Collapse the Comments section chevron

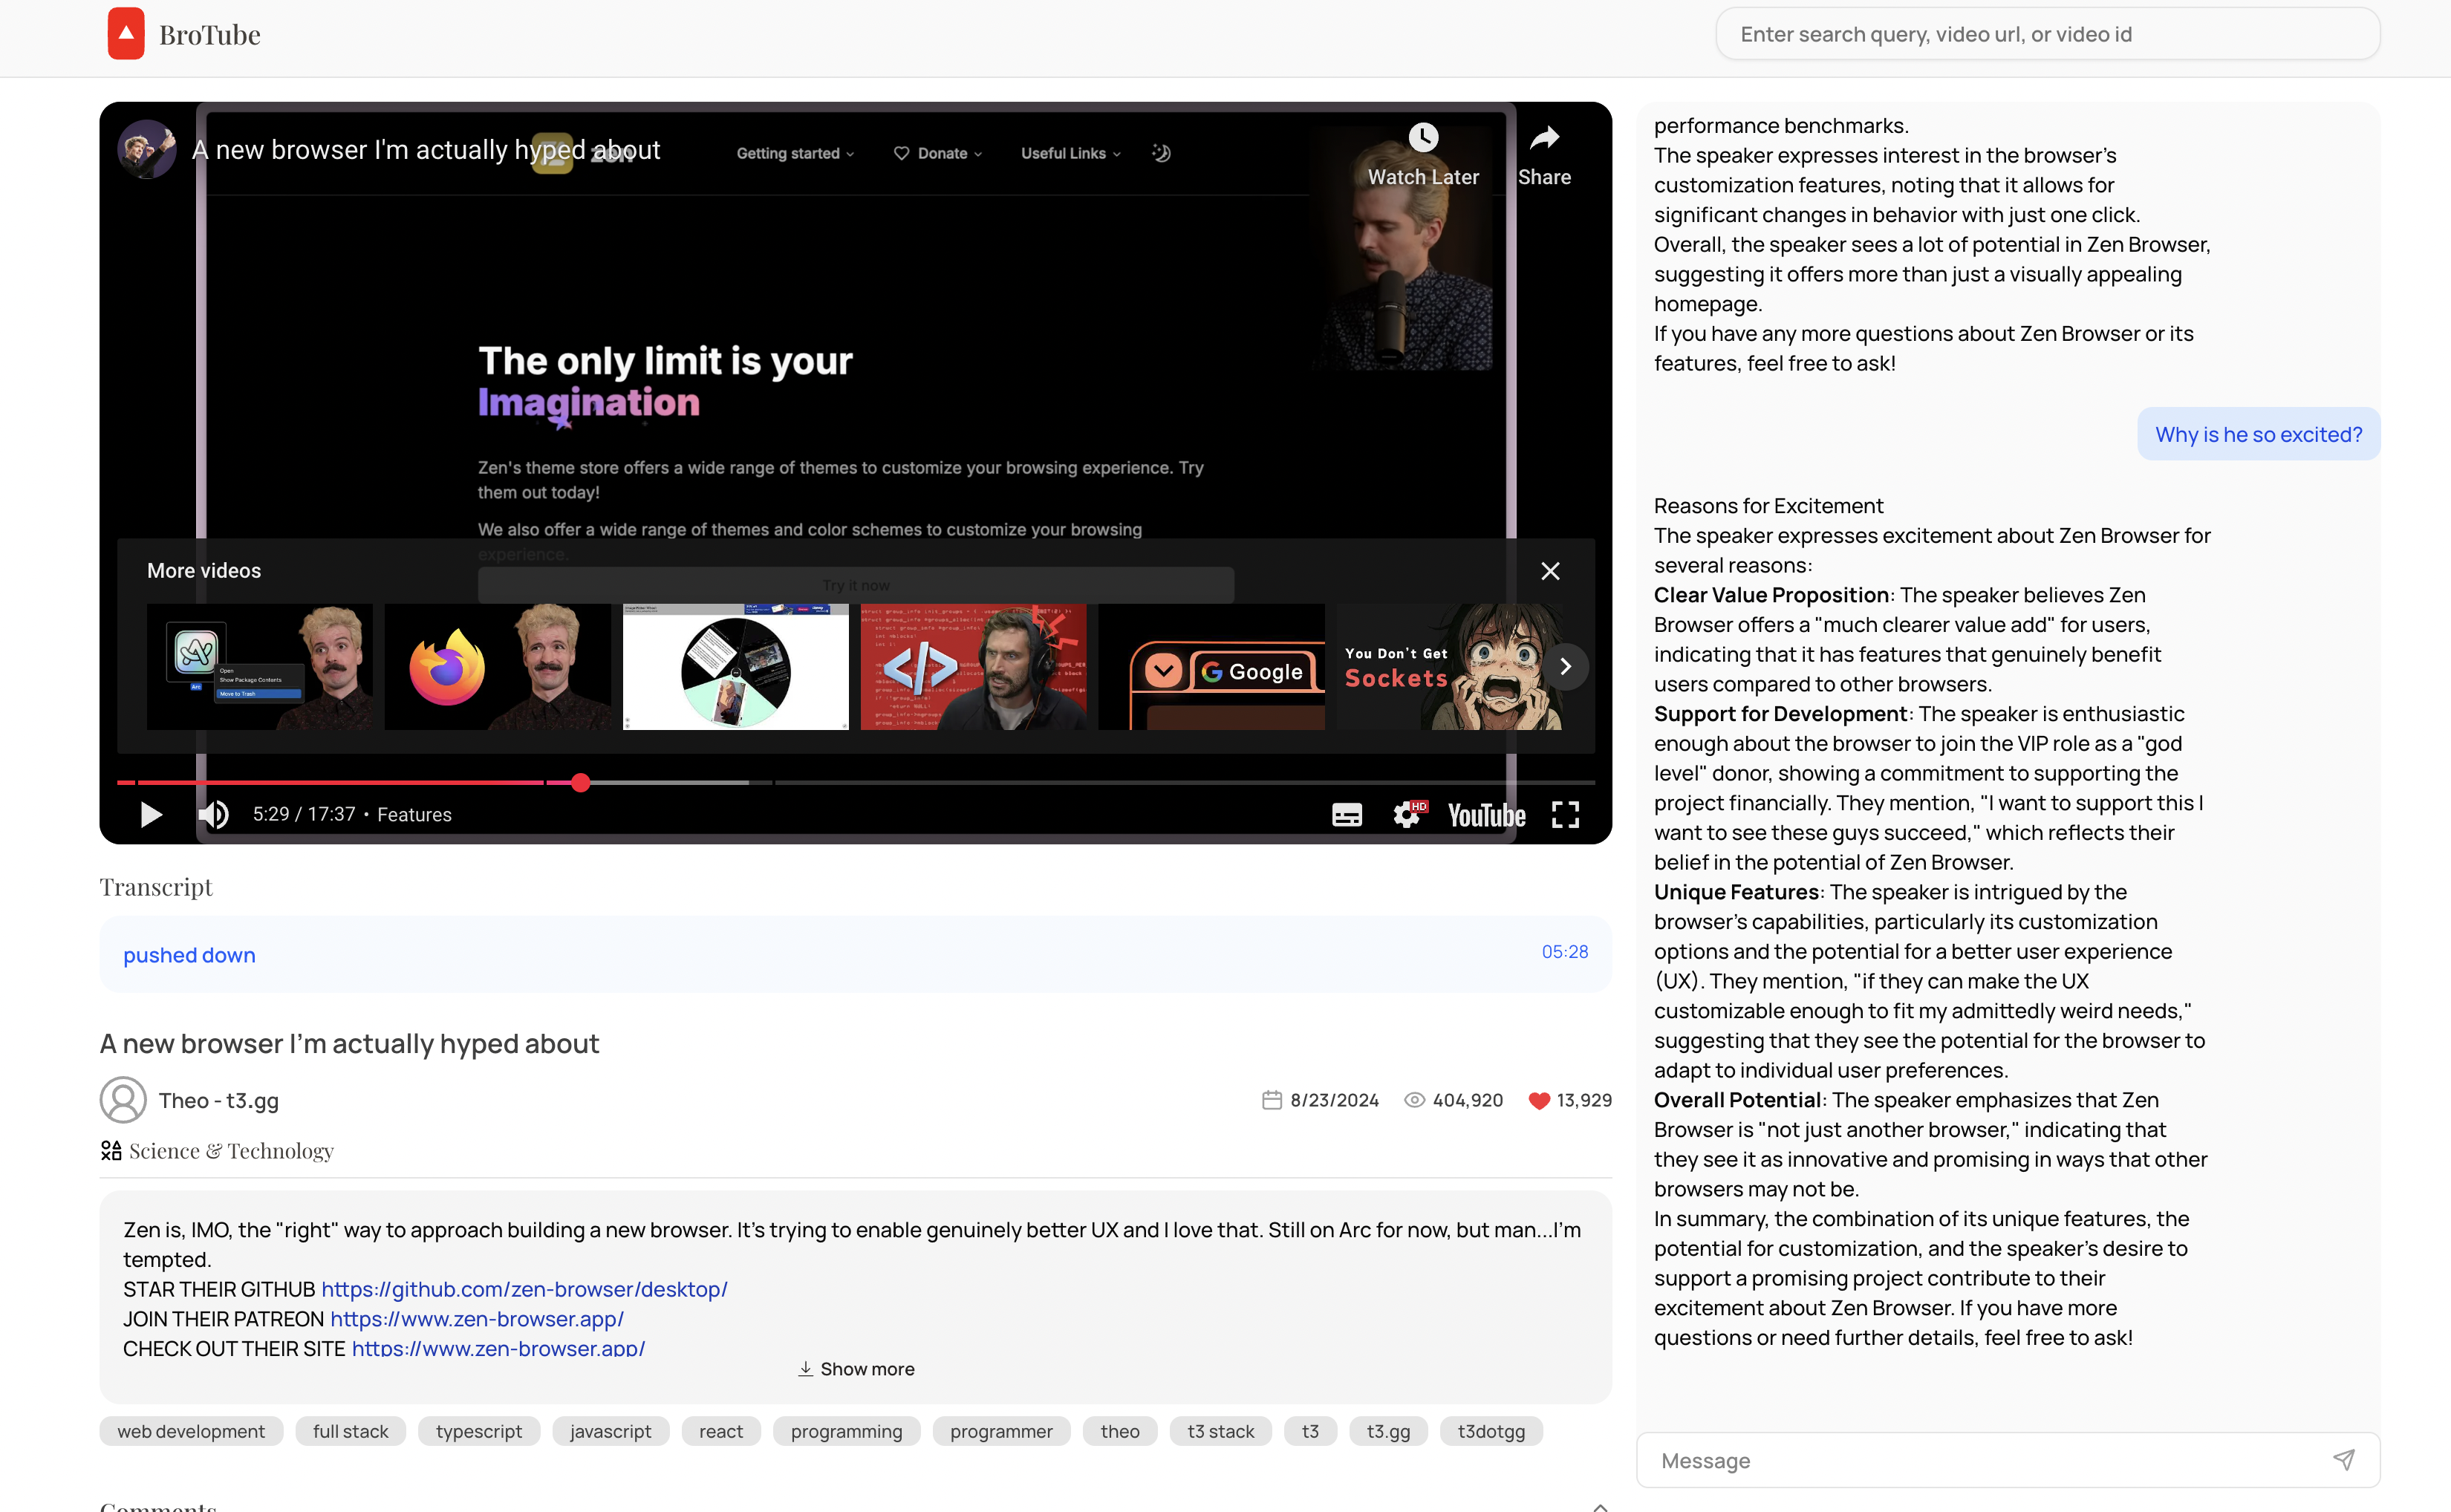[x=1599, y=1505]
